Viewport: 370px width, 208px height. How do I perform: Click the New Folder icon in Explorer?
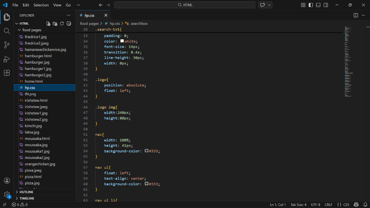(55, 24)
